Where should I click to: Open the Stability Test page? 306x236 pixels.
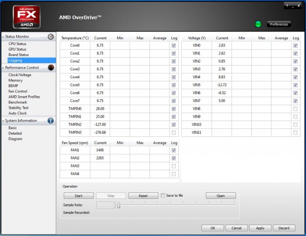click(x=18, y=108)
